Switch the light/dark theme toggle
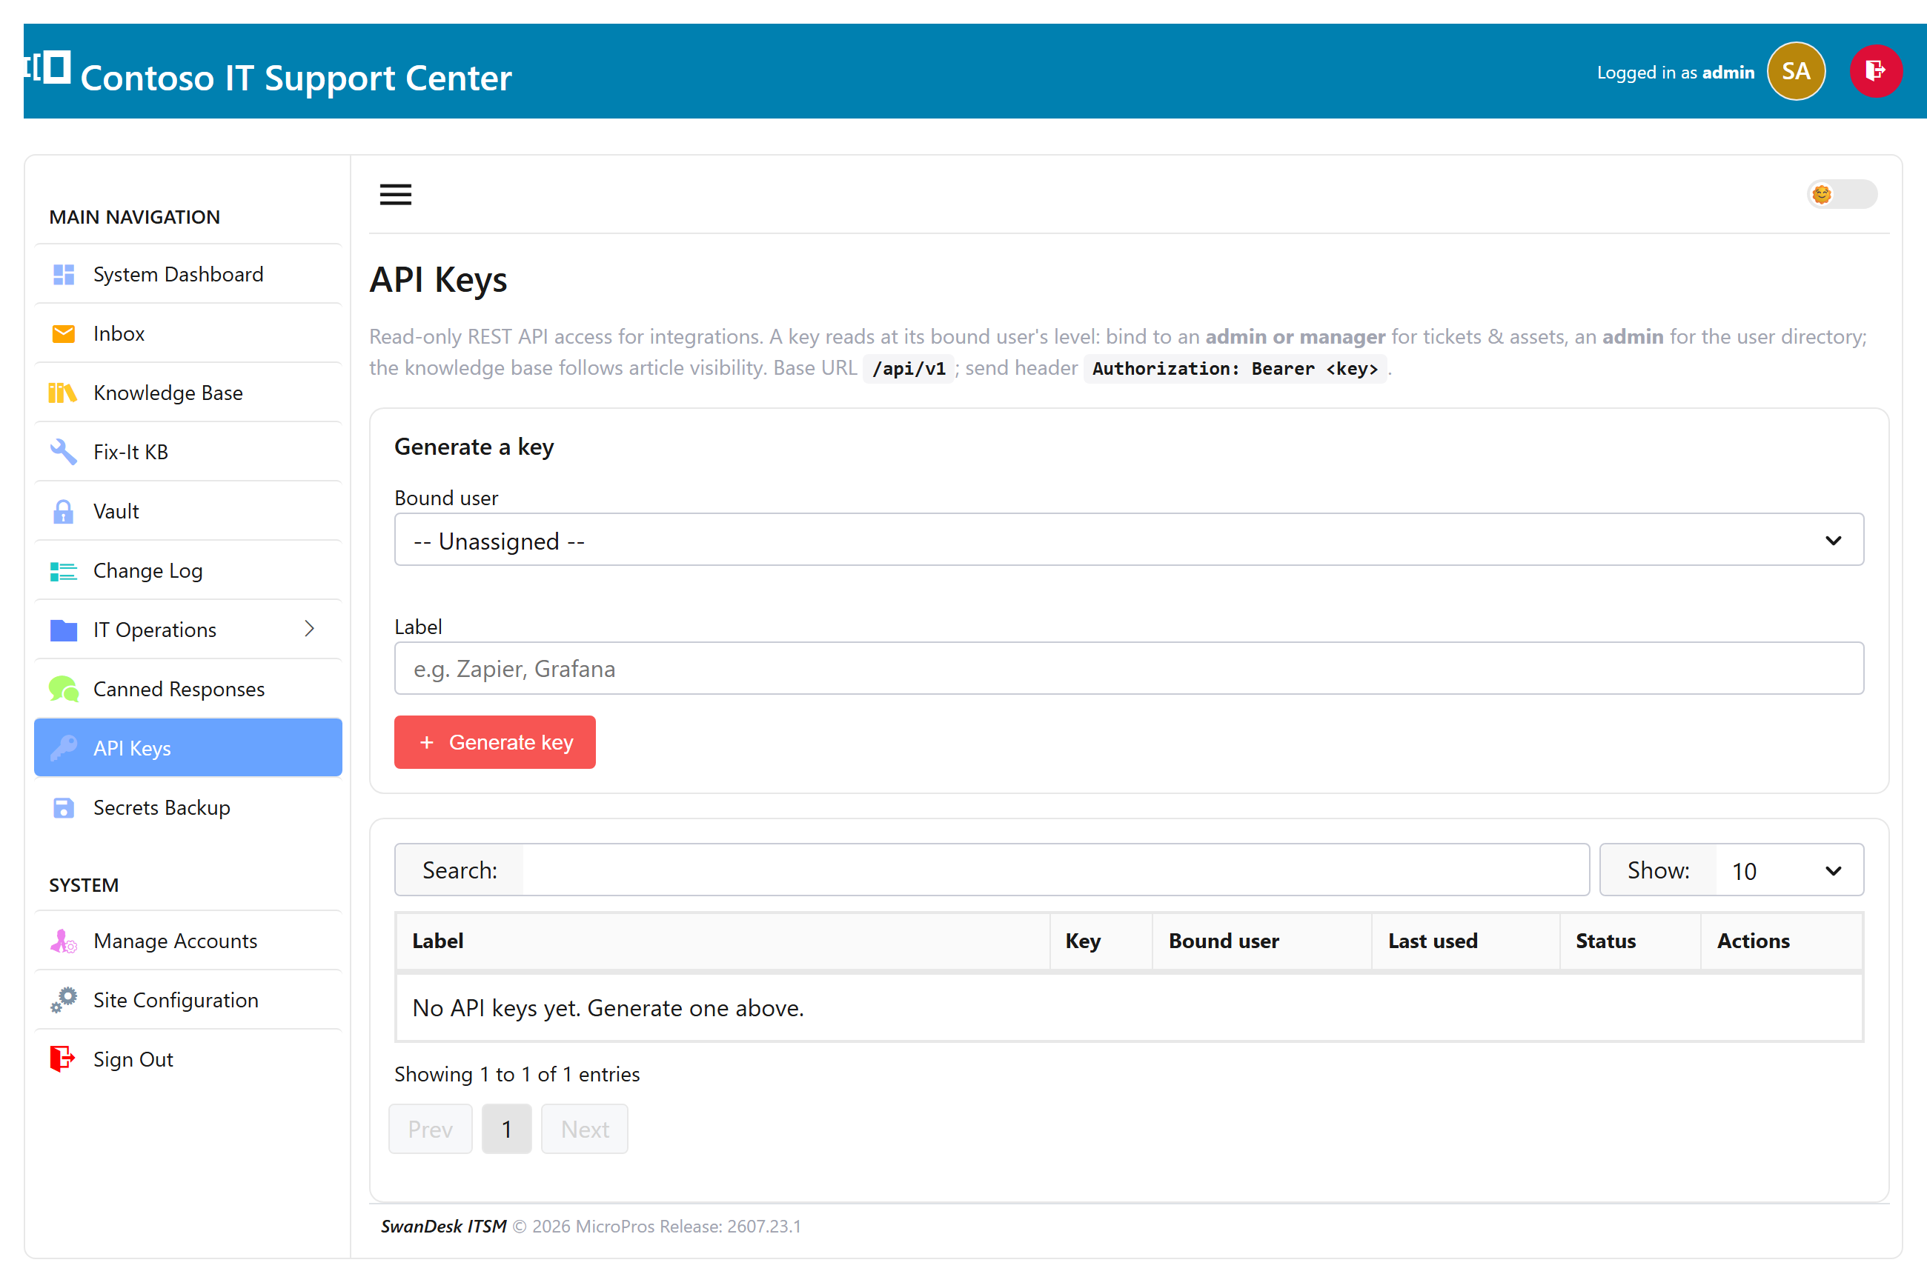The height and width of the screenshot is (1274, 1927). [x=1842, y=194]
